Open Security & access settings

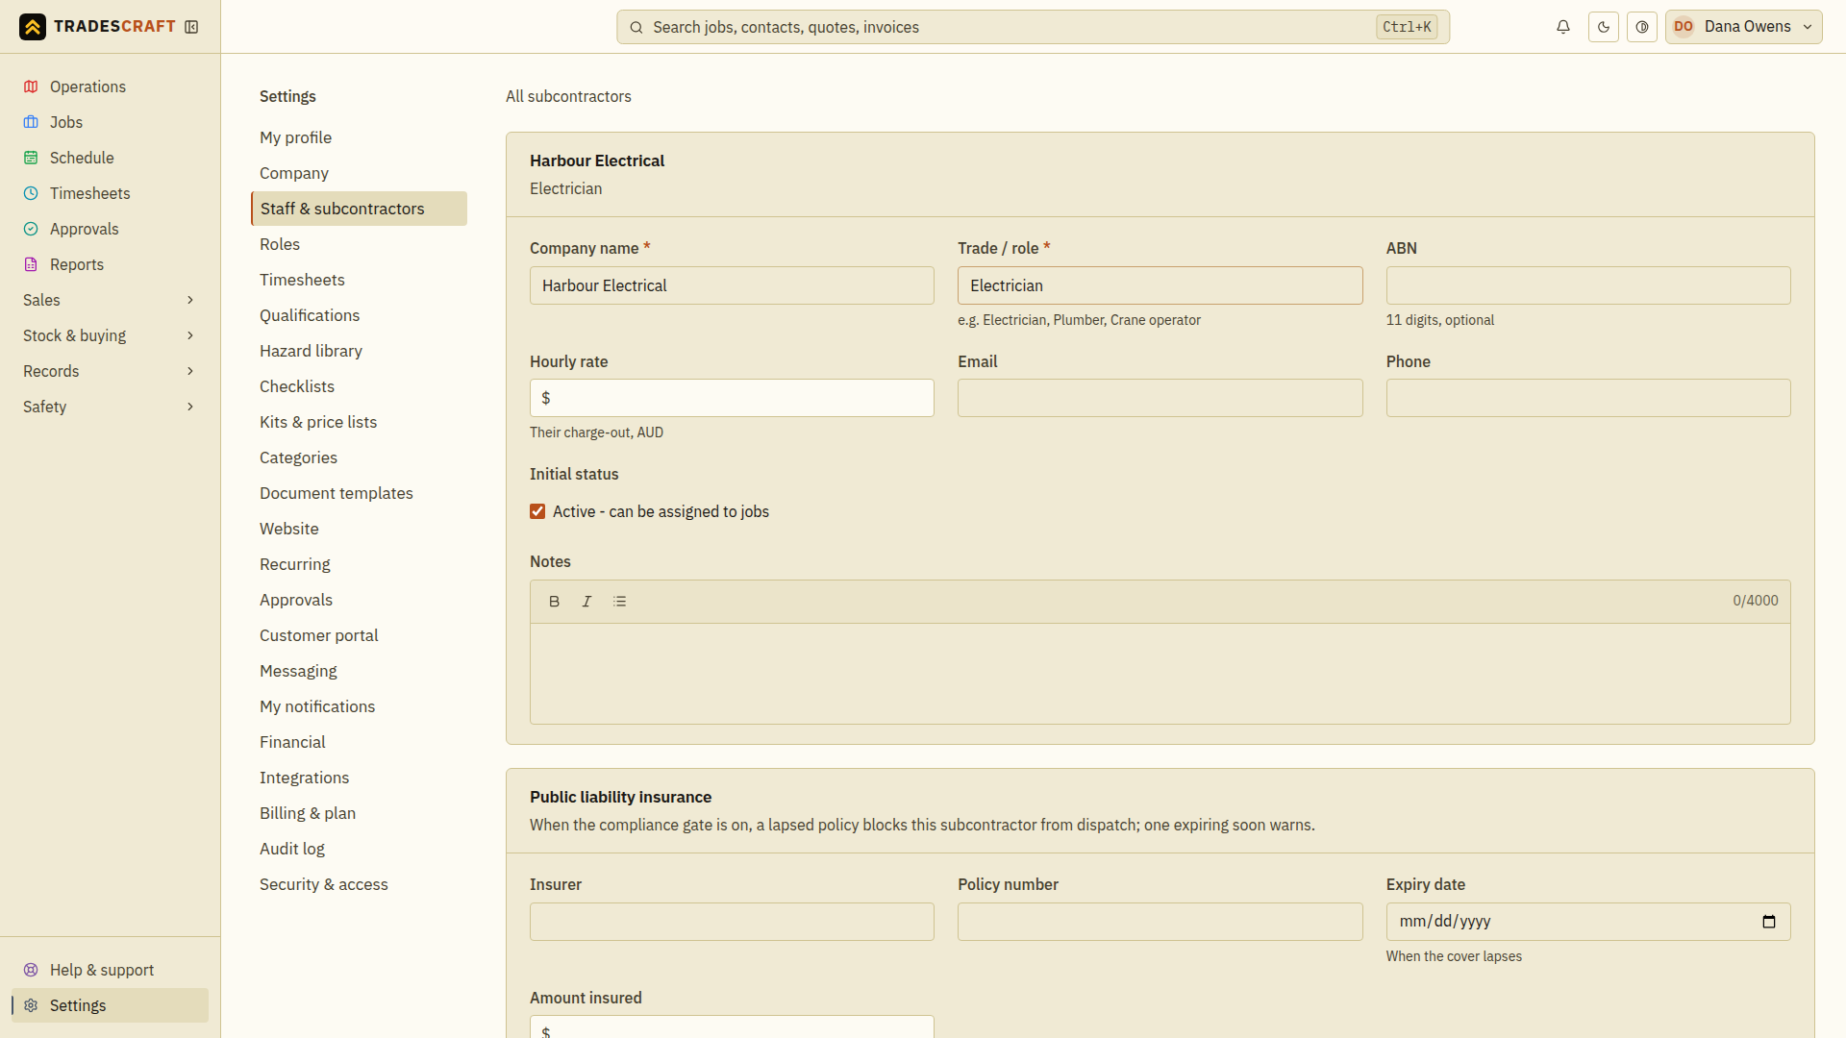coord(359,884)
